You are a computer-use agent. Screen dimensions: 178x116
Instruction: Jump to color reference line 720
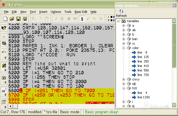coord(143,75)
